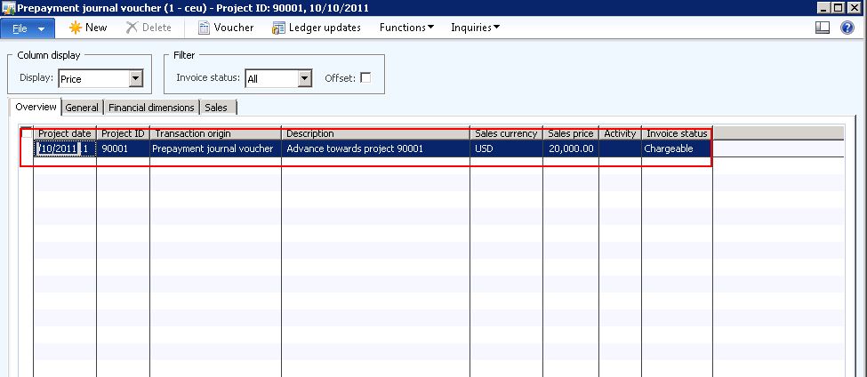Click the Project date column header
This screenshot has height=377, width=867.
point(65,133)
